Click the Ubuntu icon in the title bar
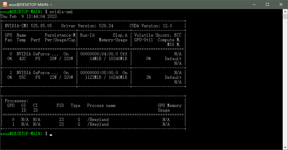 tap(5, 4)
